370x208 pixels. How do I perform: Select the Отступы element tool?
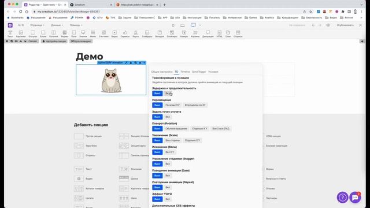point(33,34)
